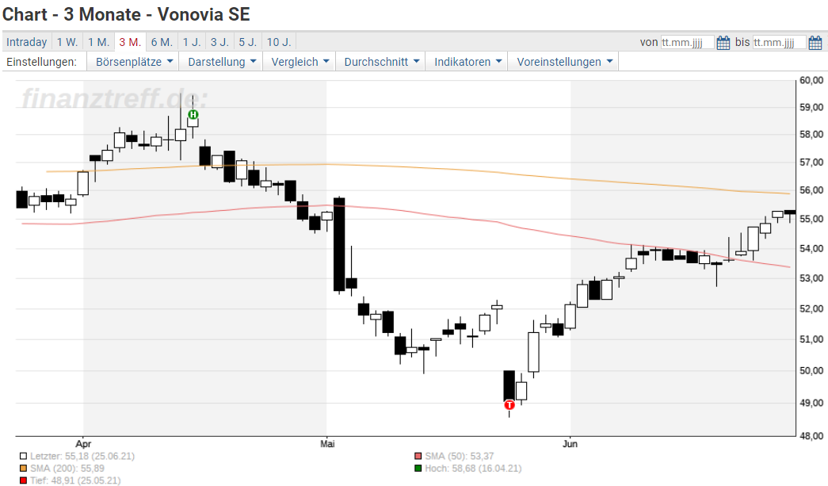Viewport: 828px width, 486px height.
Task: Expand the Durchschnitt dropdown
Action: coord(381,62)
